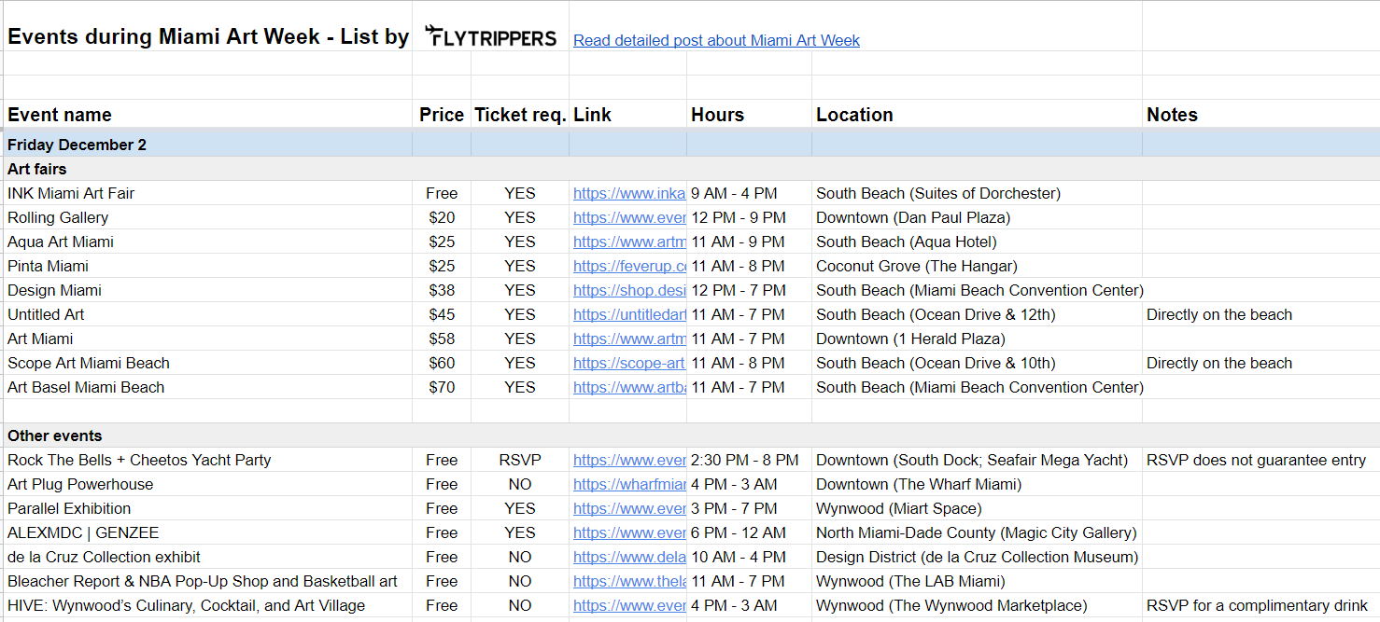Open de la Cruz Collection exhibit link
Image resolution: width=1380 pixels, height=622 pixels.
[x=629, y=557]
